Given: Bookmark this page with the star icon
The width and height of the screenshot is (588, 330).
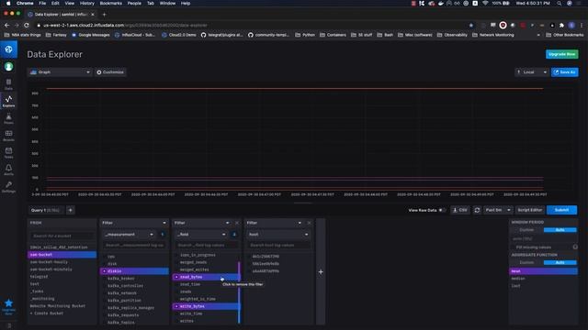Looking at the screenshot, I should (471, 25).
